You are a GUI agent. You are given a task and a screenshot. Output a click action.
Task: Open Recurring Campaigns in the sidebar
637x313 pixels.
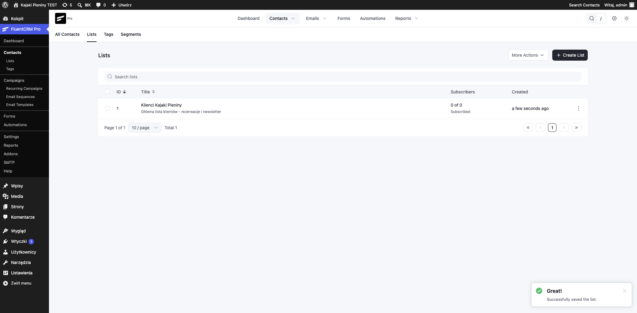click(x=24, y=89)
